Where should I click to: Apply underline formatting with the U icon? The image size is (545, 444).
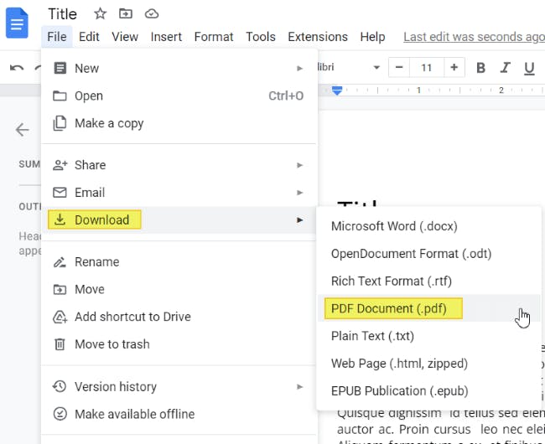pyautogui.click(x=529, y=69)
